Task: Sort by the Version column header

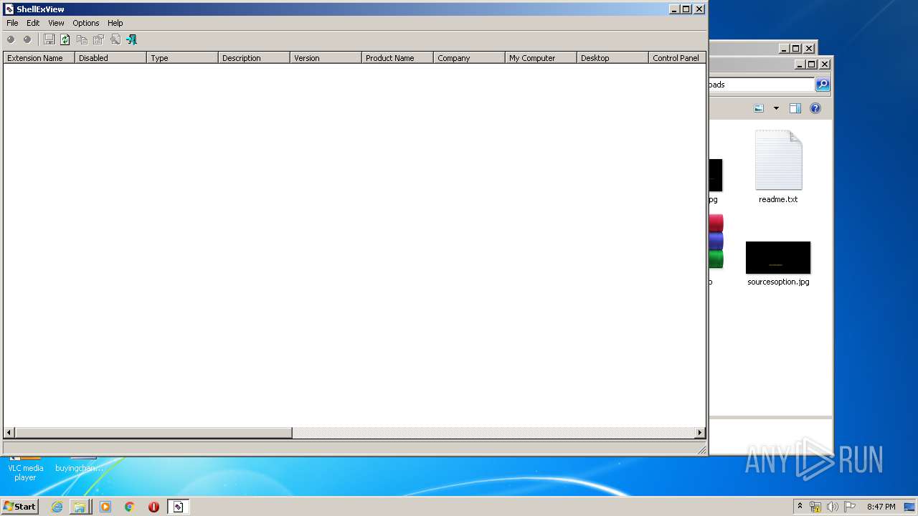Action: tap(326, 58)
